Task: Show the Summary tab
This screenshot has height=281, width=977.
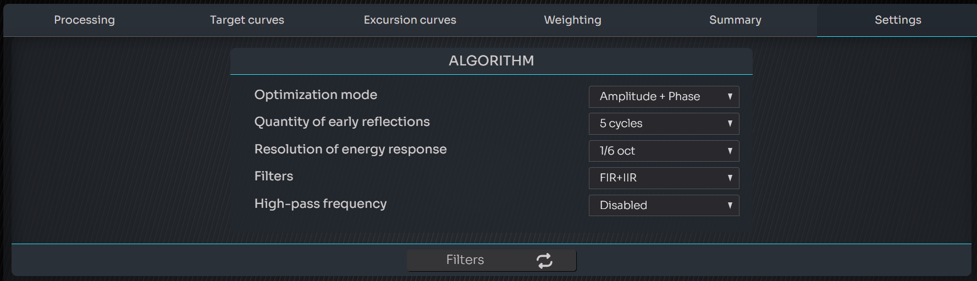Action: (735, 20)
